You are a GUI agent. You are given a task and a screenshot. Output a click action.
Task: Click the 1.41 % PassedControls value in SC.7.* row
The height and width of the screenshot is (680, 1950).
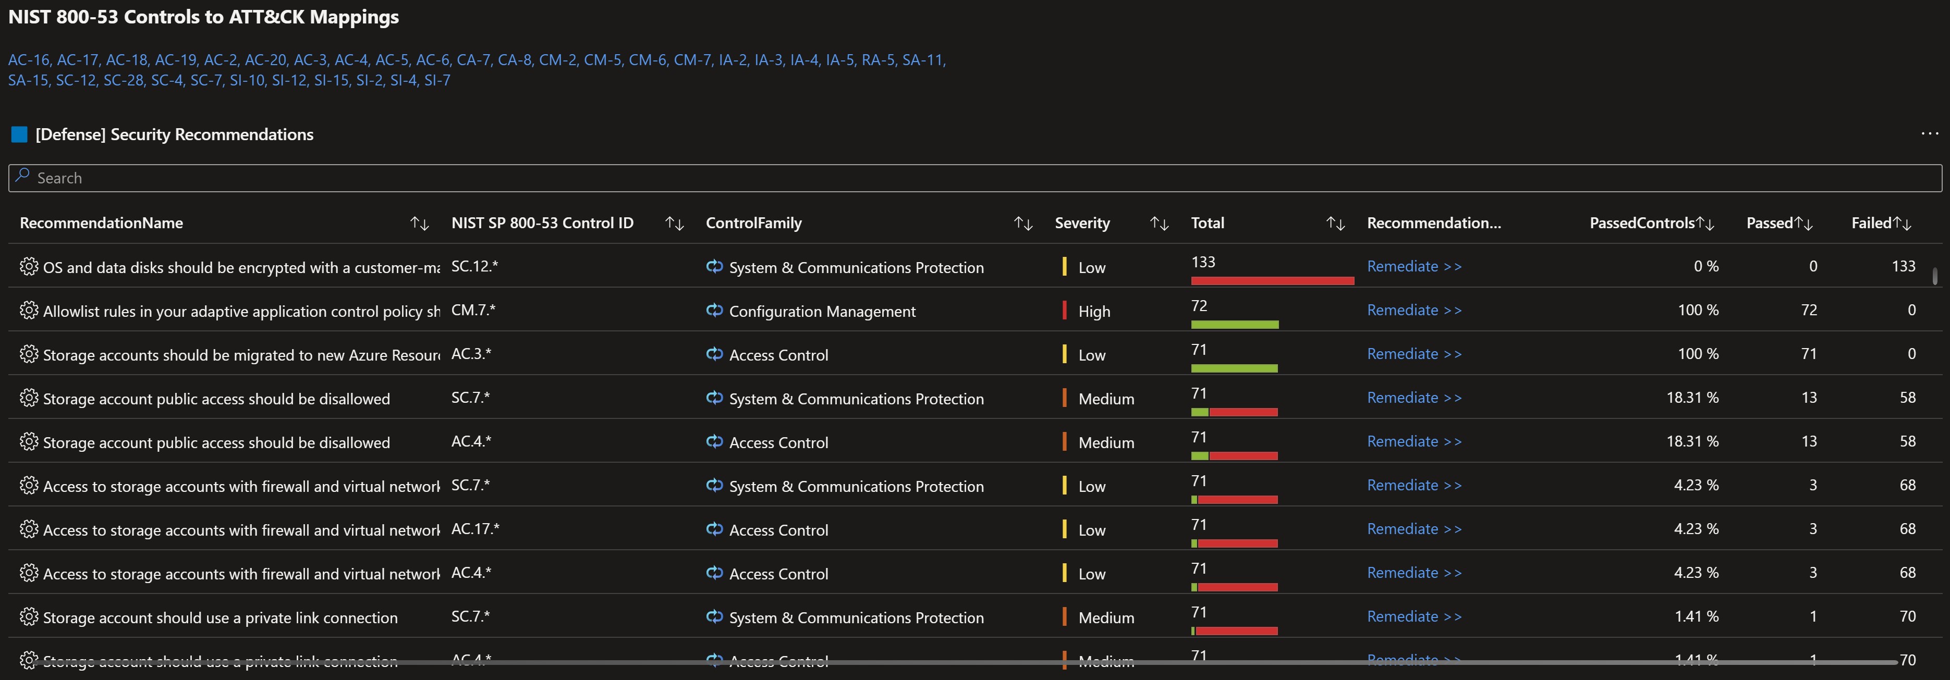[1697, 616]
